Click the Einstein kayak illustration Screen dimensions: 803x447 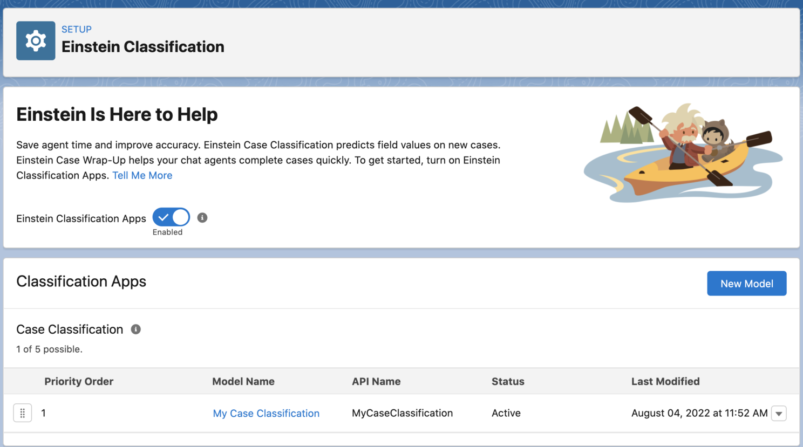(x=683, y=154)
